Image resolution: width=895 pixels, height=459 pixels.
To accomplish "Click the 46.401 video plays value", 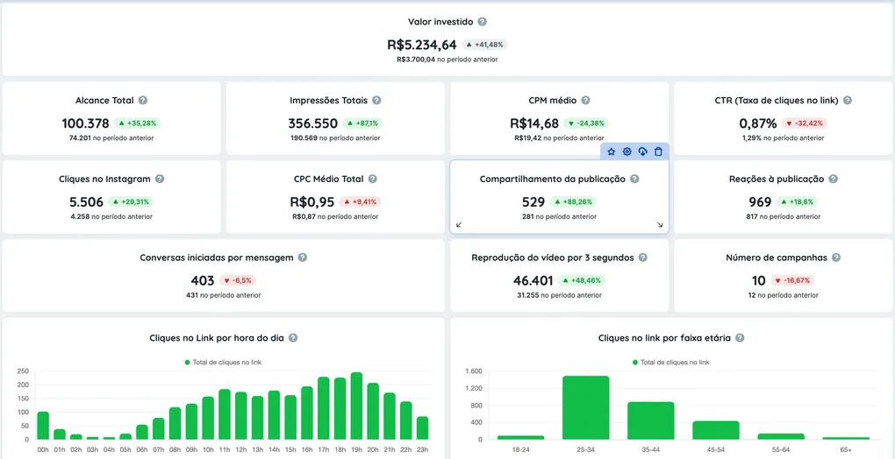I will [533, 280].
